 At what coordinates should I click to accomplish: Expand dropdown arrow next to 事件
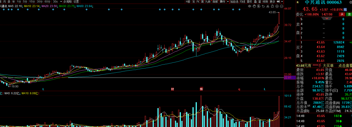(x=228, y=2)
